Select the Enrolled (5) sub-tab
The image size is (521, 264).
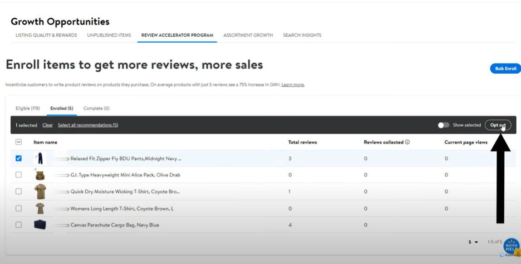(x=62, y=108)
